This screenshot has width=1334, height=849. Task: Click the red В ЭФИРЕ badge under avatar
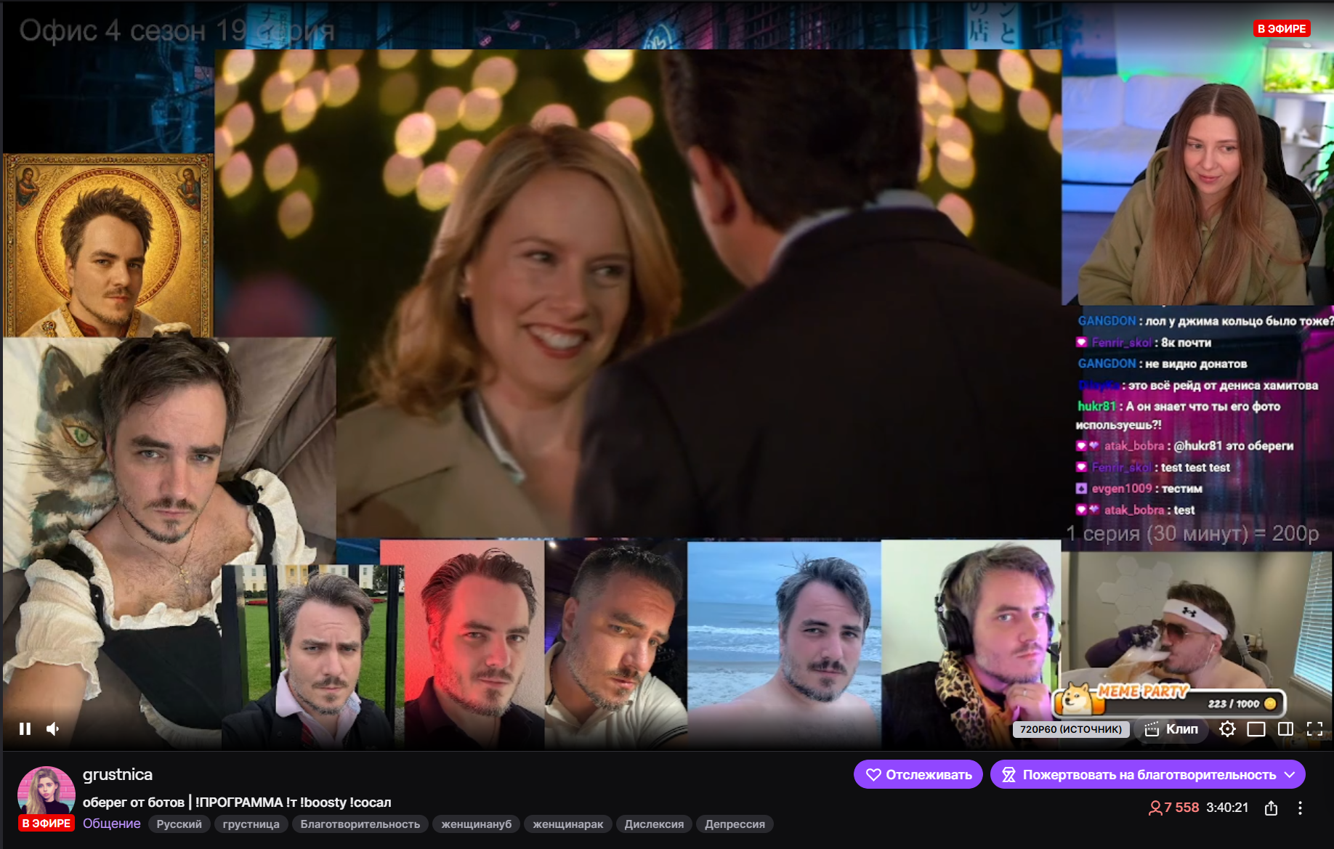(x=47, y=824)
